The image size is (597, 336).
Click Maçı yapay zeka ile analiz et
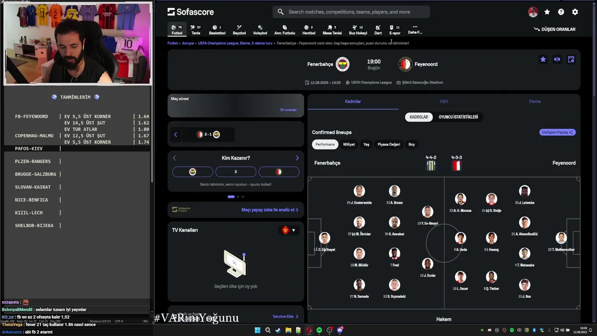coord(270,210)
